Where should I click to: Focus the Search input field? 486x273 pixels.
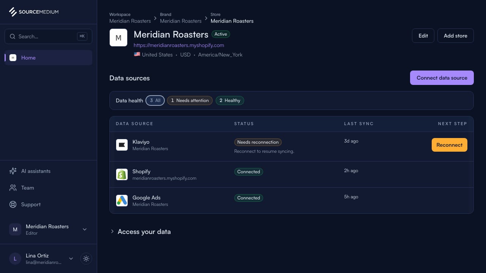48,36
